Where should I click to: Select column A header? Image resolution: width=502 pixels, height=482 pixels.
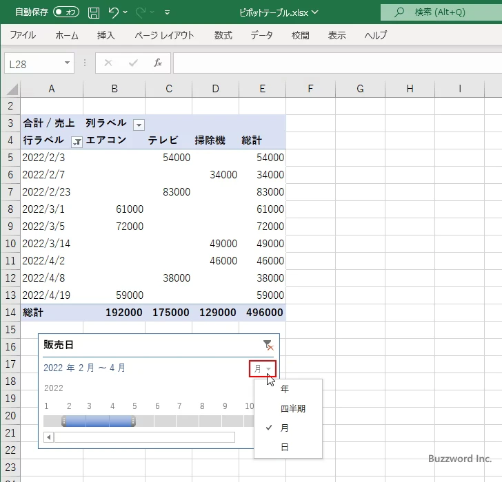52,89
